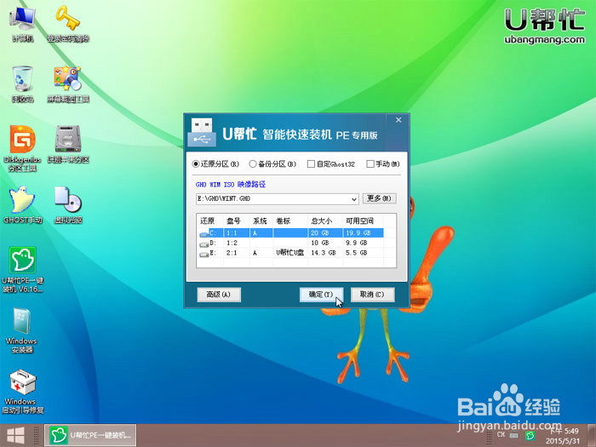Viewport: 596px width, 447px height.
Task: Click the 还原 column header
Action: (208, 221)
